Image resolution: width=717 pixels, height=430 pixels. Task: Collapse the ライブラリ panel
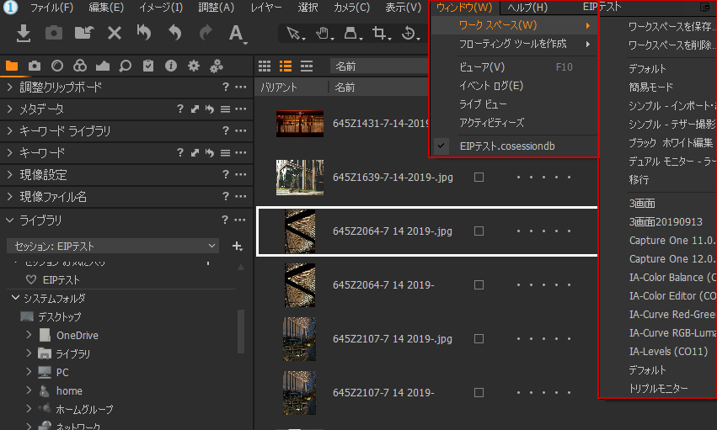tap(9, 220)
